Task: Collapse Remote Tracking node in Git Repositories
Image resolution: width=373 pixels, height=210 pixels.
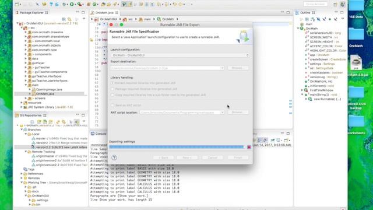Action: pyautogui.click(x=26, y=152)
